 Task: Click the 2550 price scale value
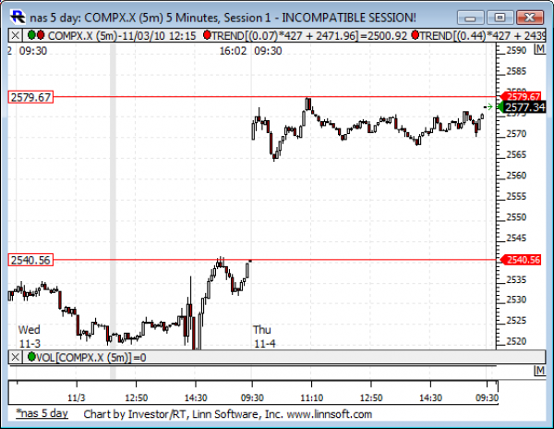coord(516,217)
